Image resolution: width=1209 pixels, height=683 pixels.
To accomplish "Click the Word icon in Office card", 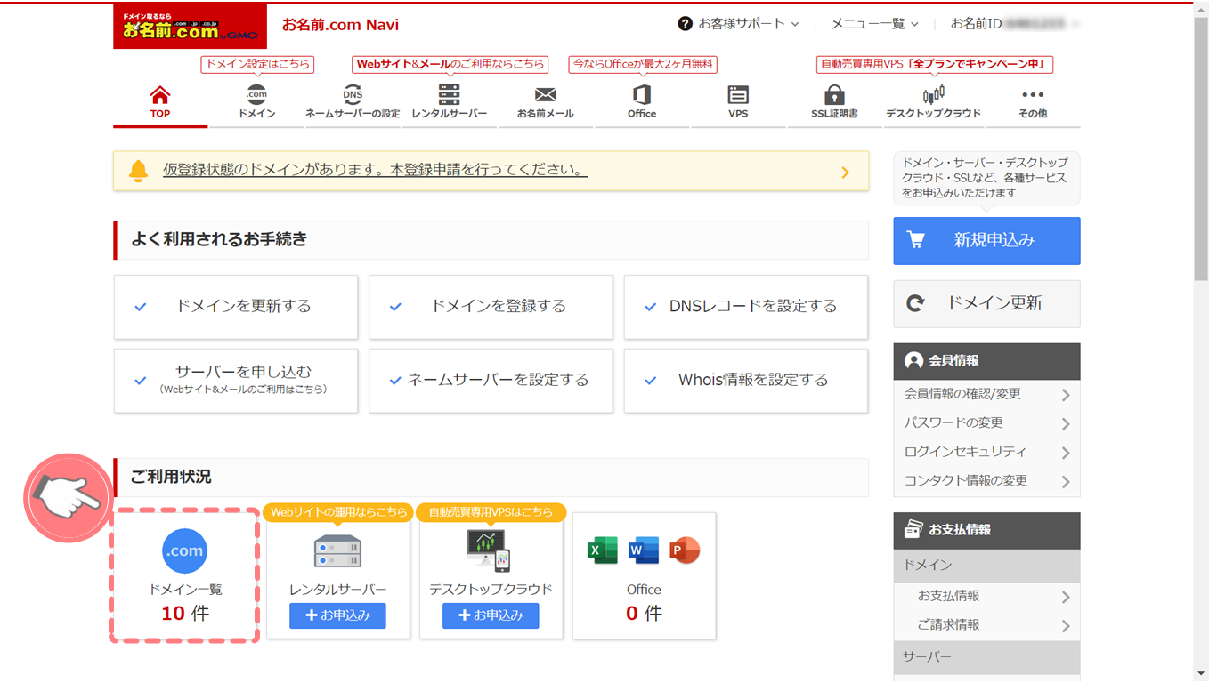I will pos(644,550).
